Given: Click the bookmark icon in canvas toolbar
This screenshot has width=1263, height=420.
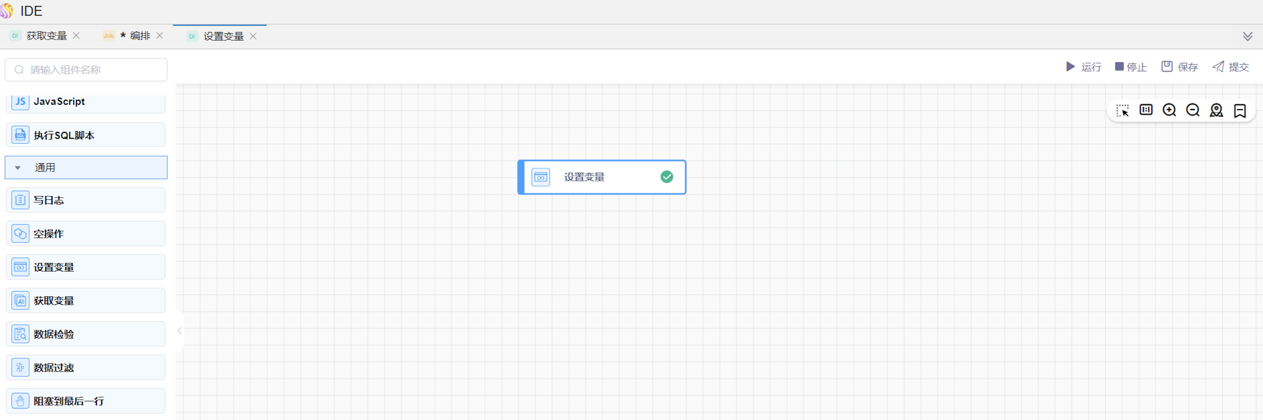Looking at the screenshot, I should tap(1240, 111).
